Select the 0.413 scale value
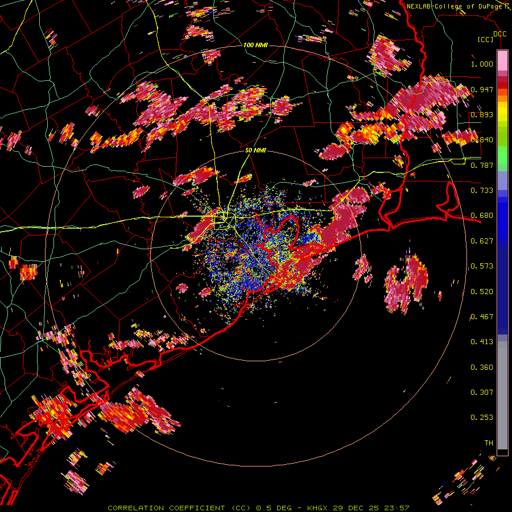Screen dimensions: 512x512 pyautogui.click(x=482, y=342)
